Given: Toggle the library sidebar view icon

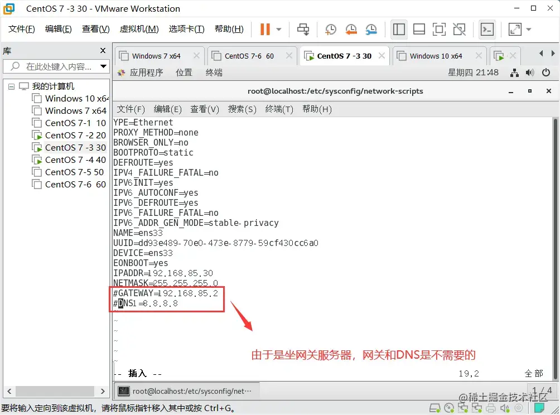Looking at the screenshot, I should pyautogui.click(x=399, y=30).
